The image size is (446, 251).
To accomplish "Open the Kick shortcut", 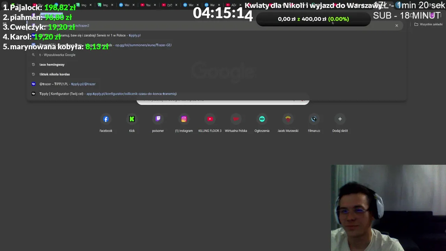I will coord(132,123).
